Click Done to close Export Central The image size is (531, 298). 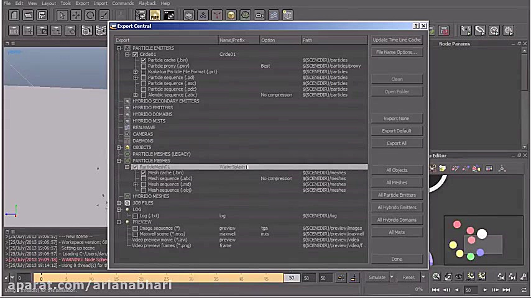397,260
